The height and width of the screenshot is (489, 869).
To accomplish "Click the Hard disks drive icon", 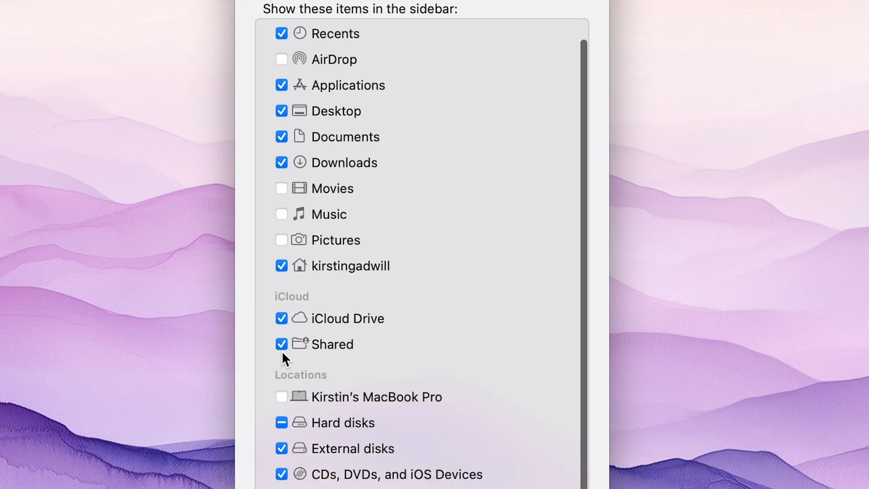I will pos(299,422).
